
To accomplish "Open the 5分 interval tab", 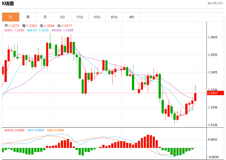I will tap(62, 17).
